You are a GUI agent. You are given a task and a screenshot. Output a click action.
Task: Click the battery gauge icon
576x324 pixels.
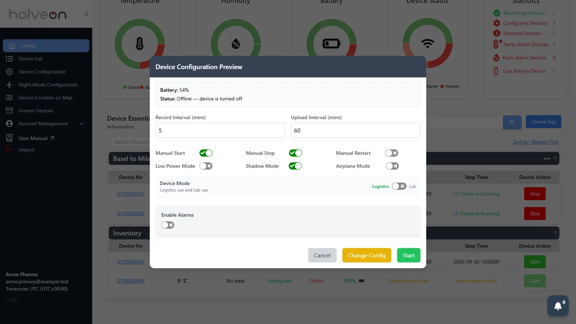pyautogui.click(x=332, y=44)
